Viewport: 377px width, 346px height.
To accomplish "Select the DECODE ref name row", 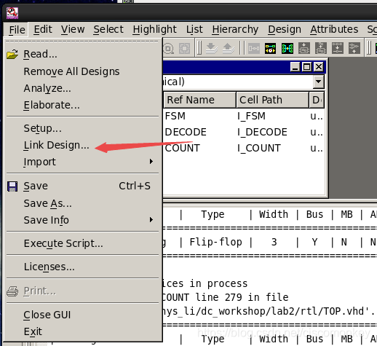I will tap(186, 132).
